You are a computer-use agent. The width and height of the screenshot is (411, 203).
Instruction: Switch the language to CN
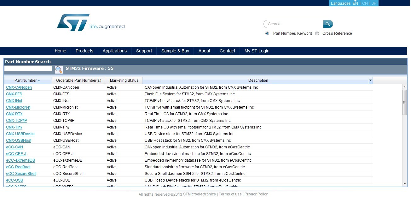click(x=365, y=3)
